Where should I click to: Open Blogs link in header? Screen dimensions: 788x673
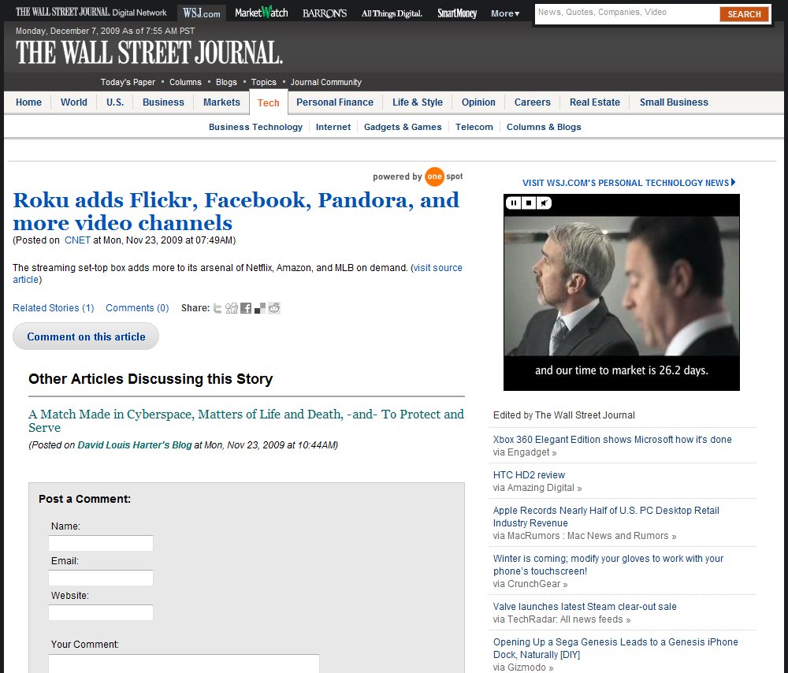click(x=226, y=82)
